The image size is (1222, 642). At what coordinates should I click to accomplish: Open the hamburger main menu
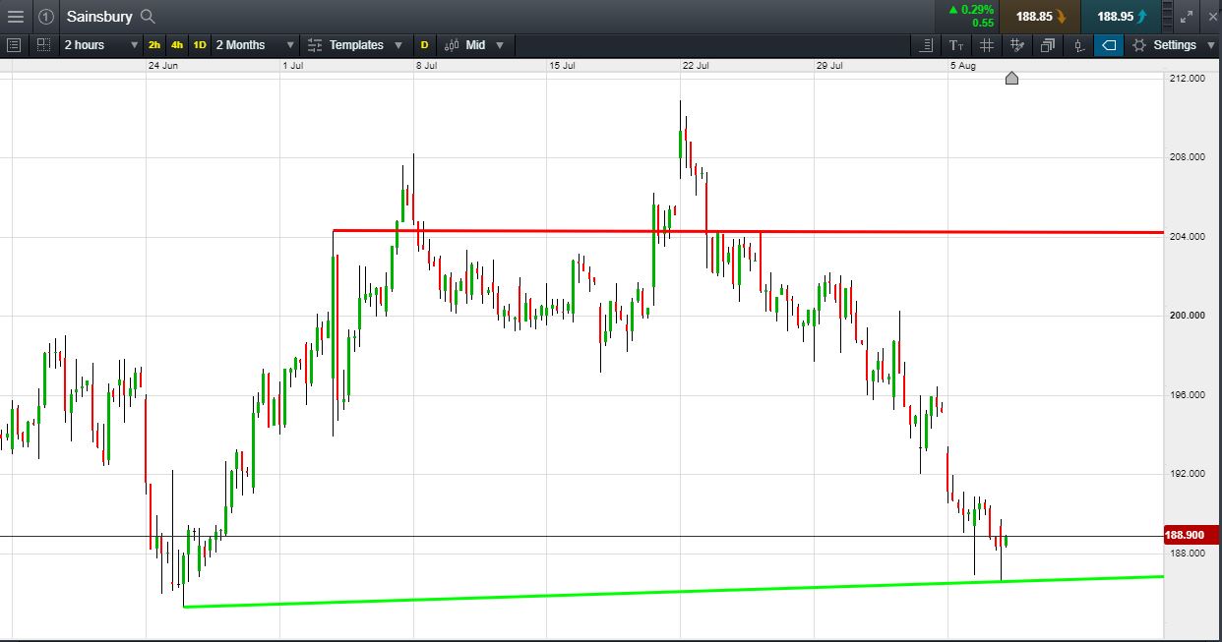[x=15, y=16]
